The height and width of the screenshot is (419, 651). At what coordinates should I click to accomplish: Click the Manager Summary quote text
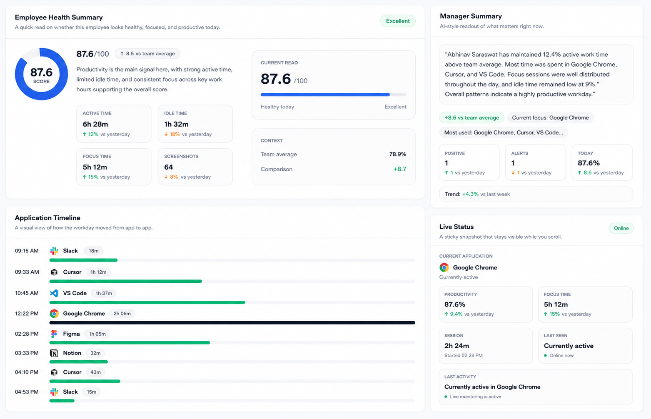point(531,74)
